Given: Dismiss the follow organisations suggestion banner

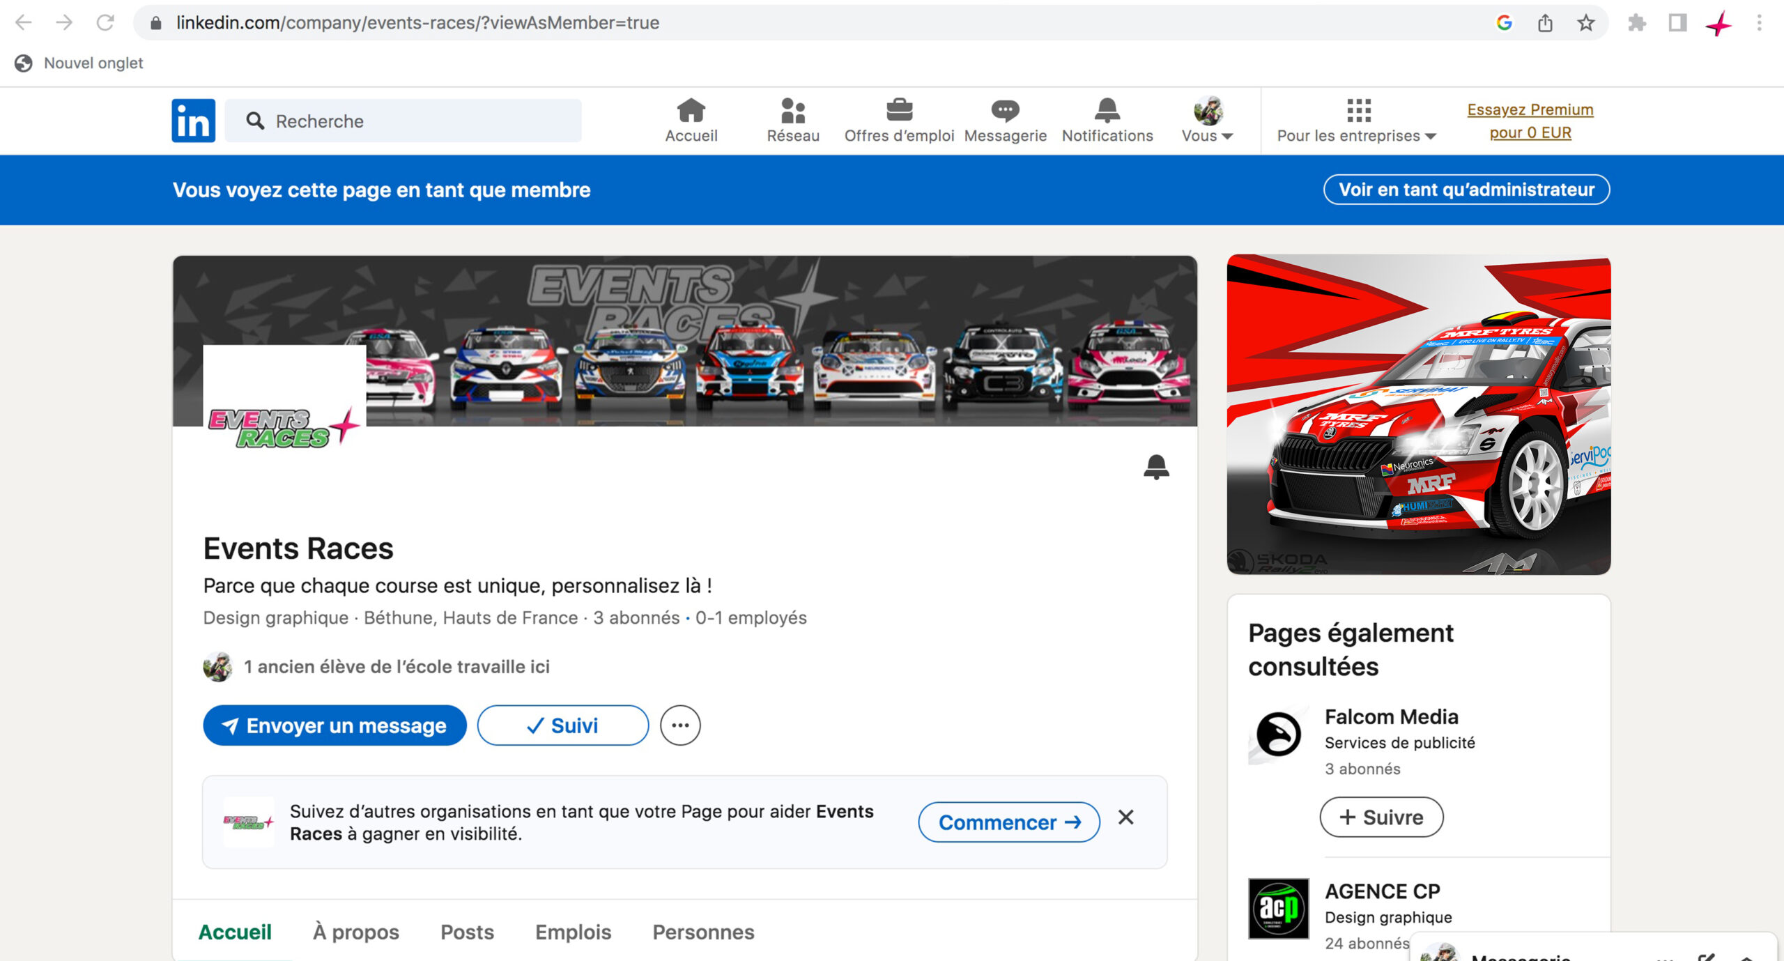Looking at the screenshot, I should pyautogui.click(x=1125, y=817).
